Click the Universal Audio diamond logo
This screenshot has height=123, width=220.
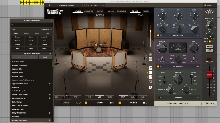[x=209, y=12]
